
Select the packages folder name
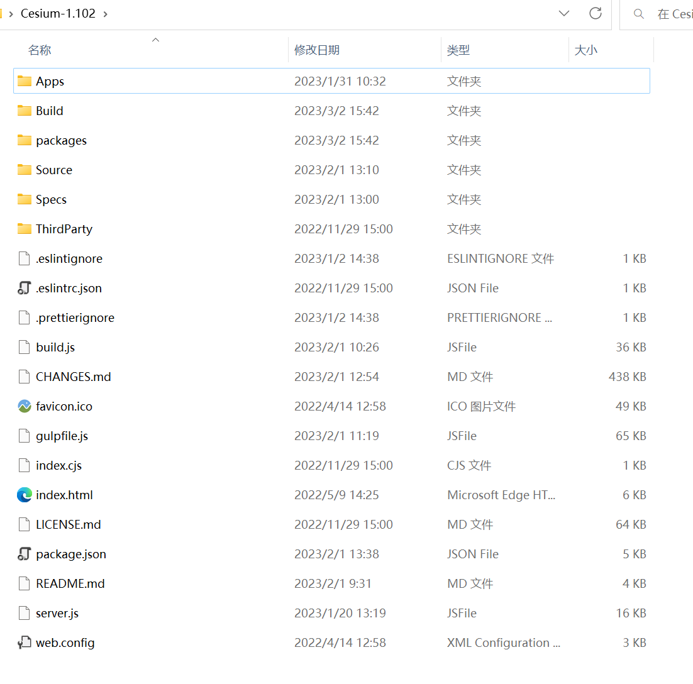pyautogui.click(x=62, y=141)
